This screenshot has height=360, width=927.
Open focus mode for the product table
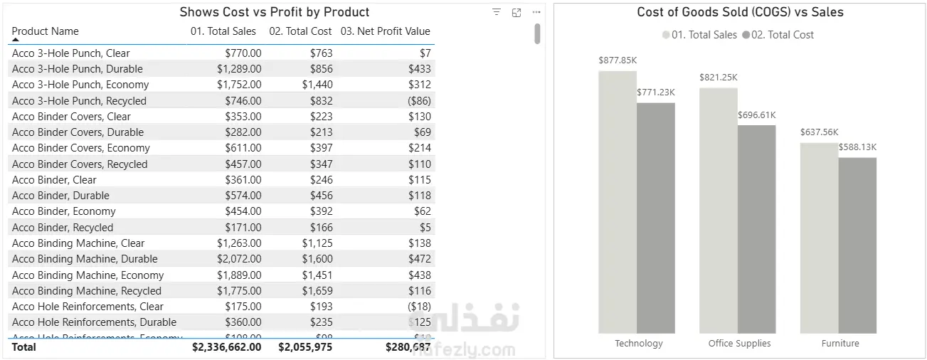click(x=517, y=12)
